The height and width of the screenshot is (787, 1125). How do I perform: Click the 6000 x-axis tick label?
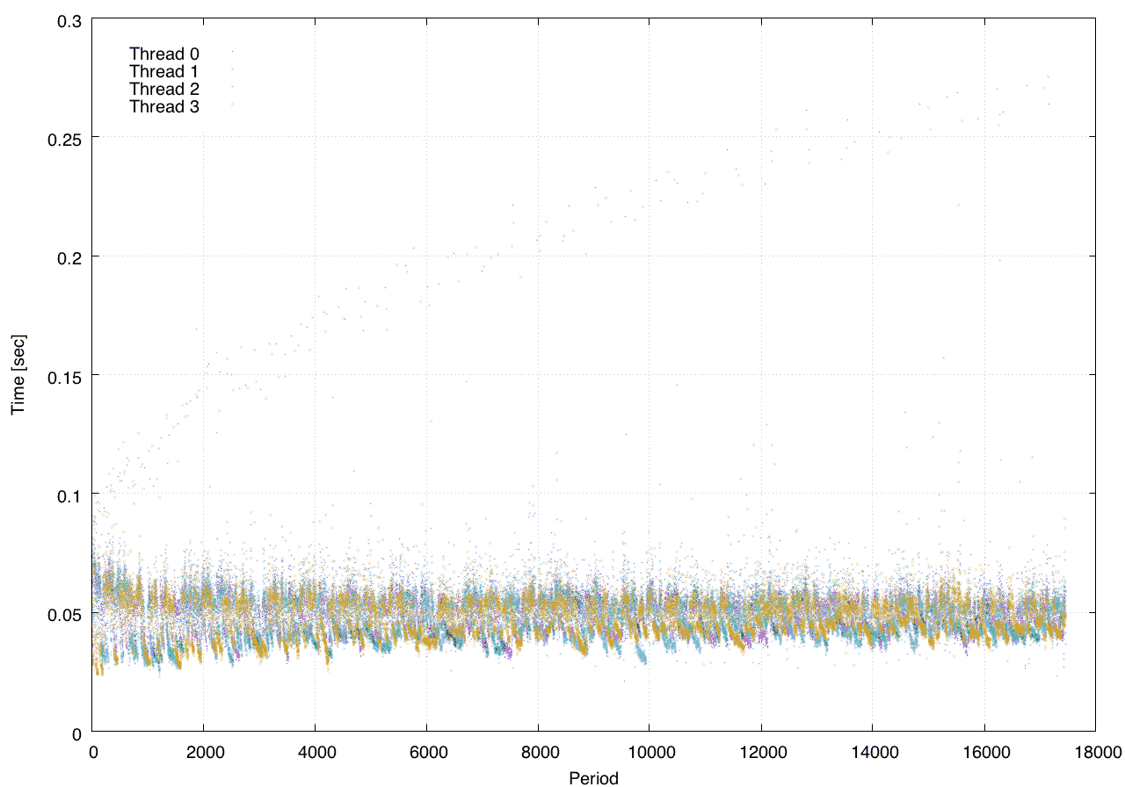pos(426,753)
